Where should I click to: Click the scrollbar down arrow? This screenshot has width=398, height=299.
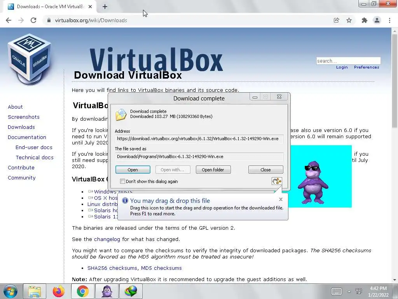click(395, 280)
